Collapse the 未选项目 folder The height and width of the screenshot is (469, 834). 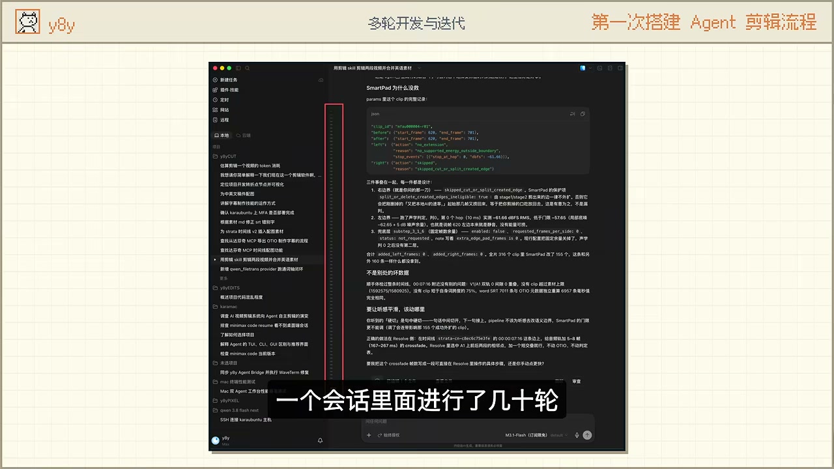coord(225,363)
